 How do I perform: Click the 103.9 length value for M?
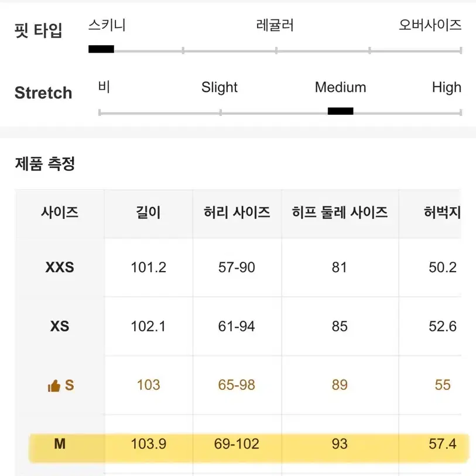coord(149,444)
